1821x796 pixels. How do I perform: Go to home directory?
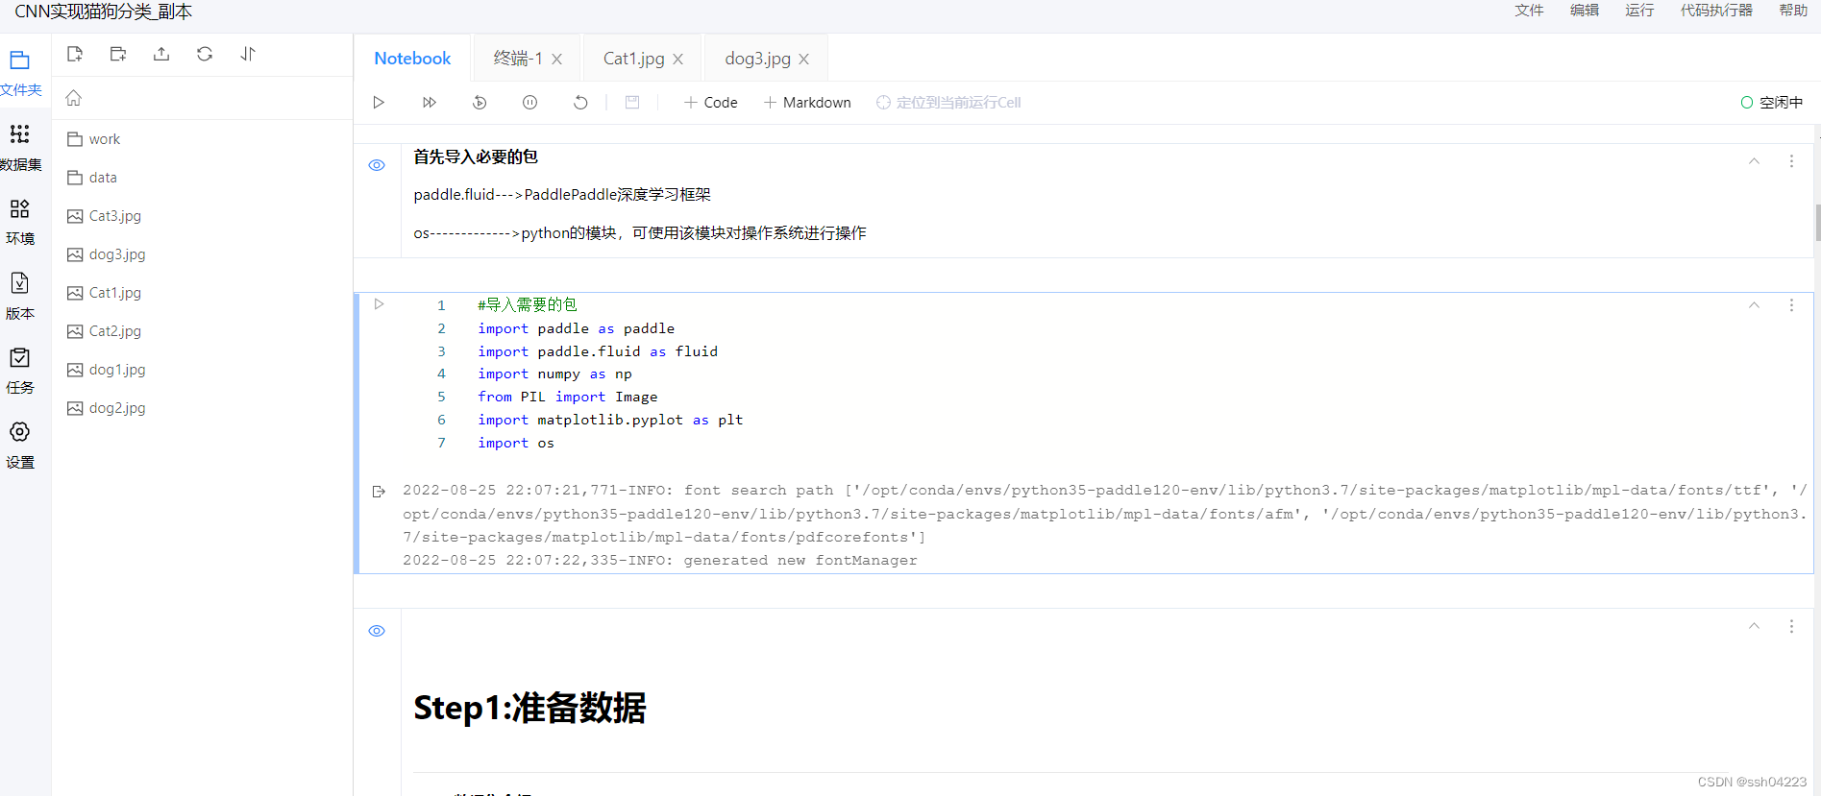(74, 98)
